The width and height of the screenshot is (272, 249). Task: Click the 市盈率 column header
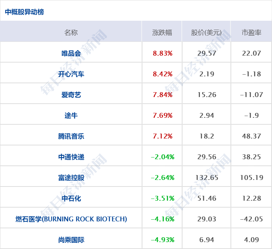tap(252, 32)
